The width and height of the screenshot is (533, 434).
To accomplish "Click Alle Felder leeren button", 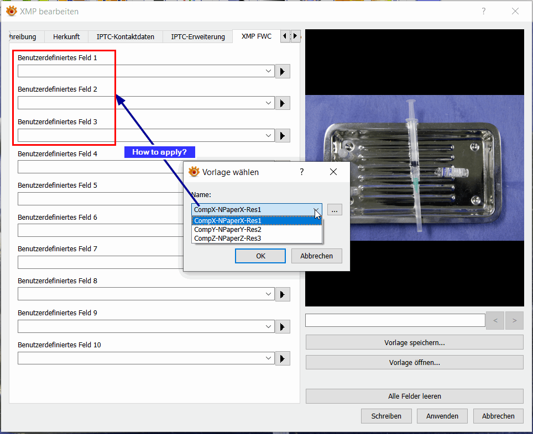I will tap(414, 396).
